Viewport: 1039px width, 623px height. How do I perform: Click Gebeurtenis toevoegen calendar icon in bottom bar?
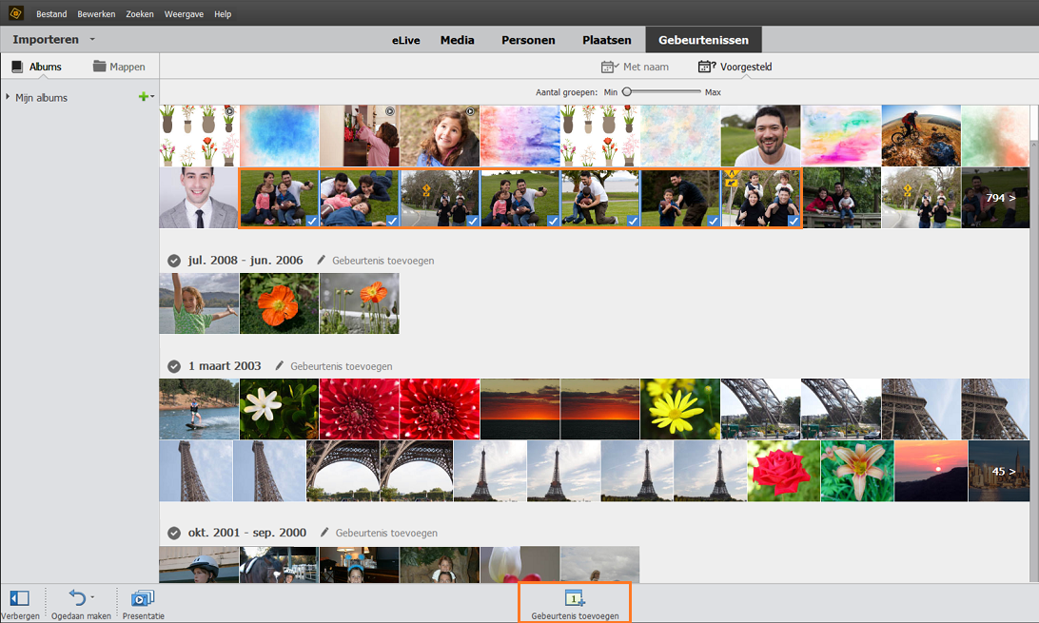click(x=574, y=598)
